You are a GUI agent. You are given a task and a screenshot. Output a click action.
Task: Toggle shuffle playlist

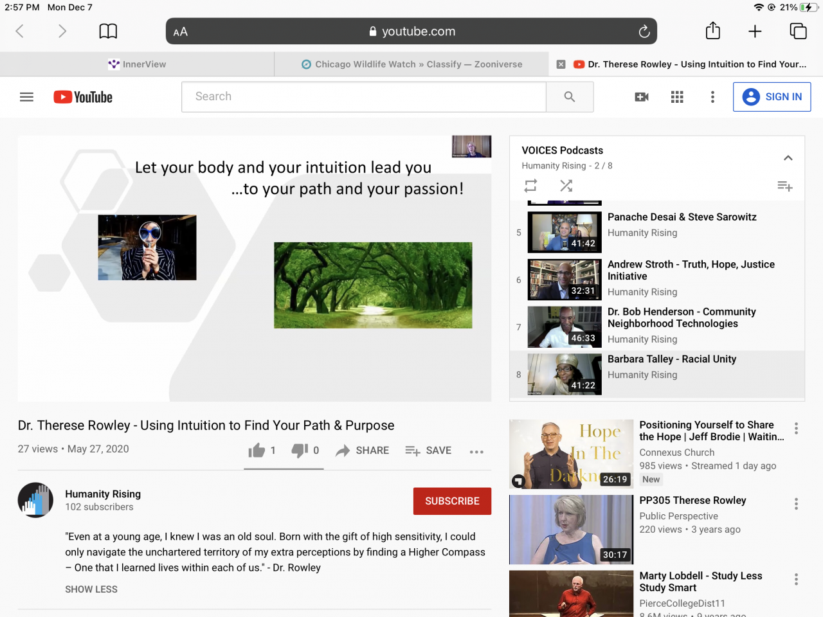[x=566, y=186]
